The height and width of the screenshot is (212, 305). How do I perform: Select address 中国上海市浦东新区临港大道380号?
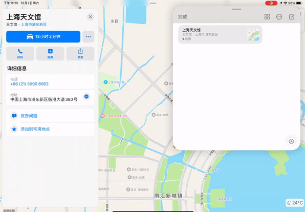coord(44,99)
